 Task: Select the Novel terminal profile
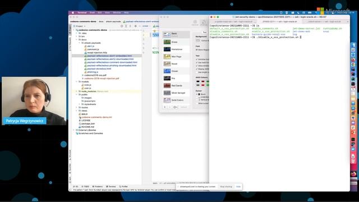pyautogui.click(x=176, y=63)
